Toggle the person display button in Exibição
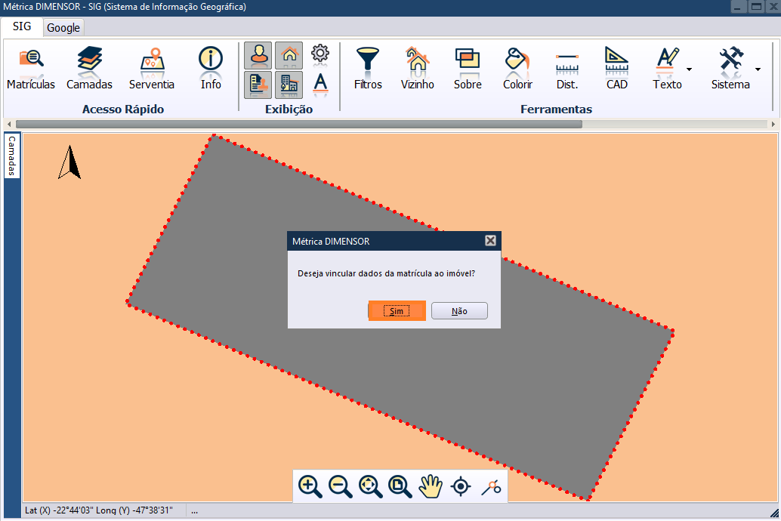Image resolution: width=781 pixels, height=521 pixels. [x=258, y=55]
